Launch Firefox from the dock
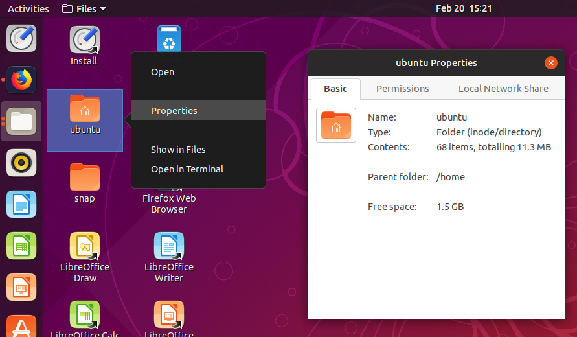Viewport: 577px width, 337px height. point(21,80)
